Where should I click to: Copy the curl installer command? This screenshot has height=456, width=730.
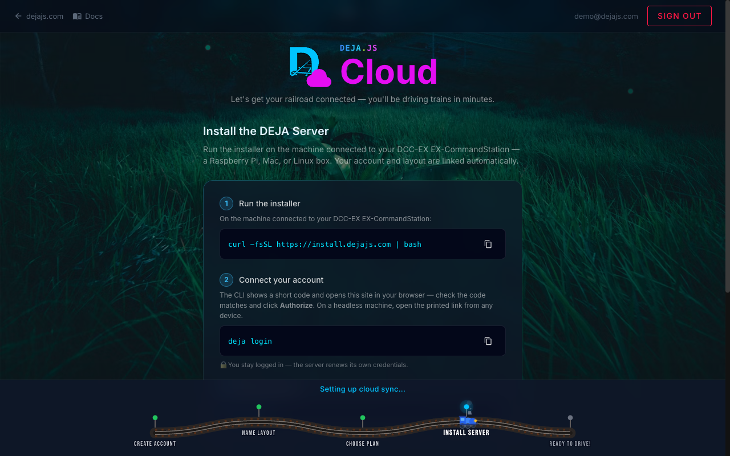[x=488, y=244]
